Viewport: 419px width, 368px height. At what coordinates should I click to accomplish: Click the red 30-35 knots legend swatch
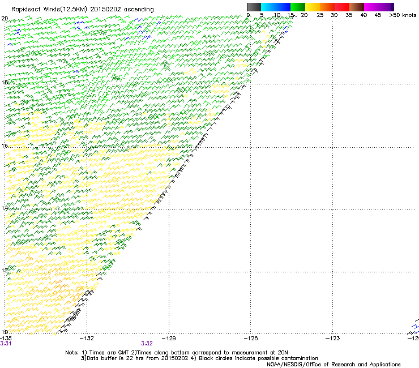pyautogui.click(x=342, y=7)
